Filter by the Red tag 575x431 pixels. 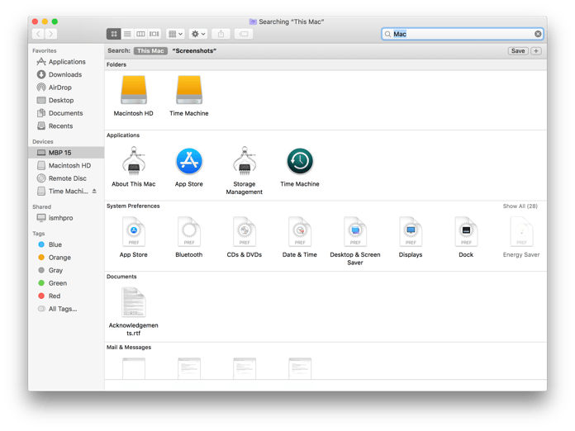click(x=66, y=296)
